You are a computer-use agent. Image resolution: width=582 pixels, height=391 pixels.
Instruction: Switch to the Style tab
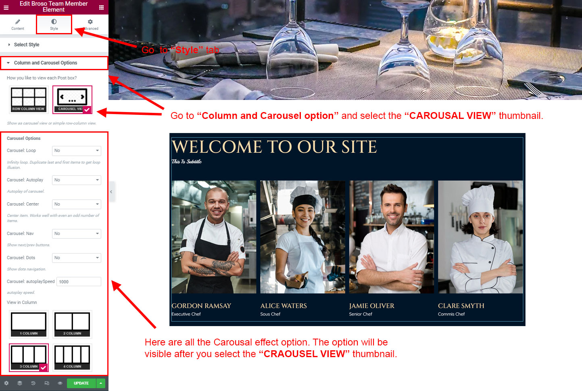point(54,25)
